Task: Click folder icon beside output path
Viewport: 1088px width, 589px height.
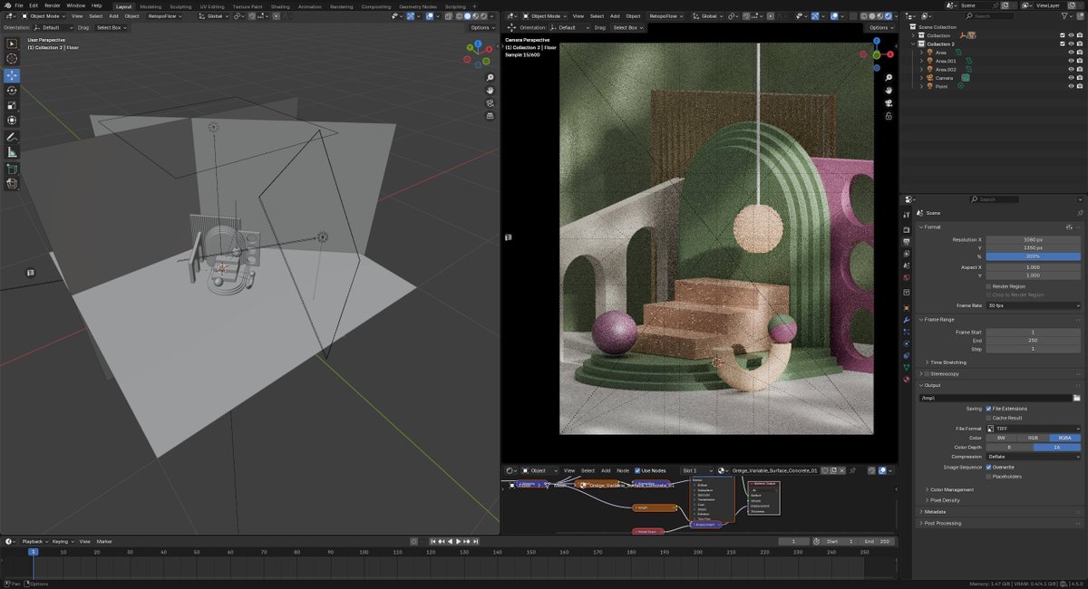Action: pos(1077,398)
